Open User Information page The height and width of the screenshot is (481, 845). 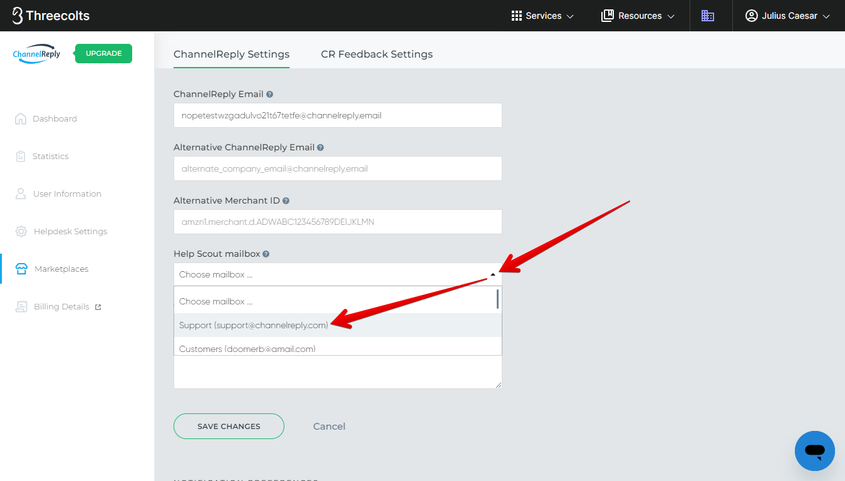[67, 194]
